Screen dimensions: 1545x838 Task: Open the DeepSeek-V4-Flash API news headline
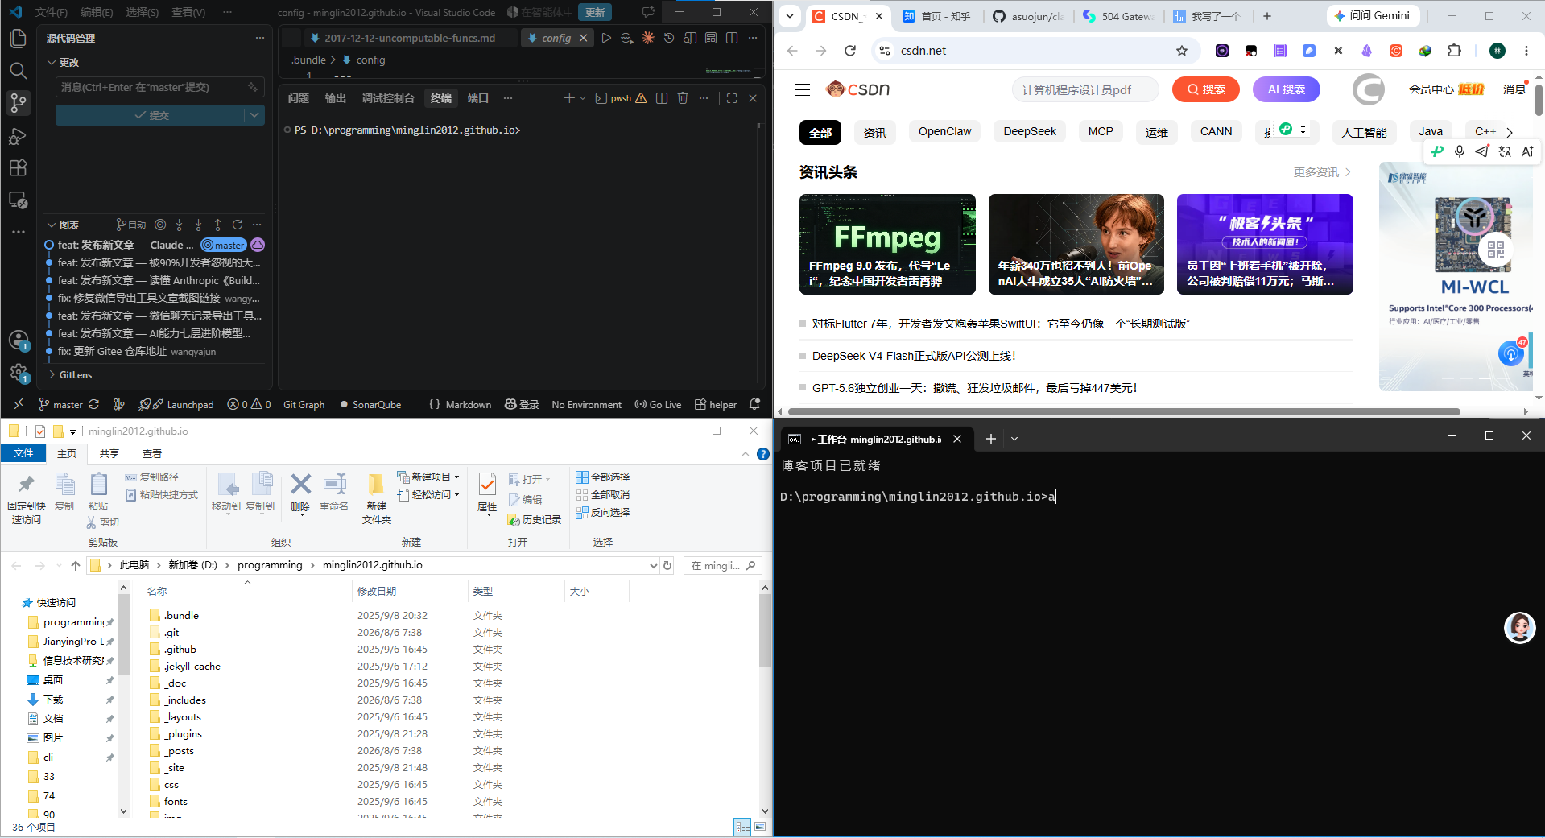[x=914, y=356]
